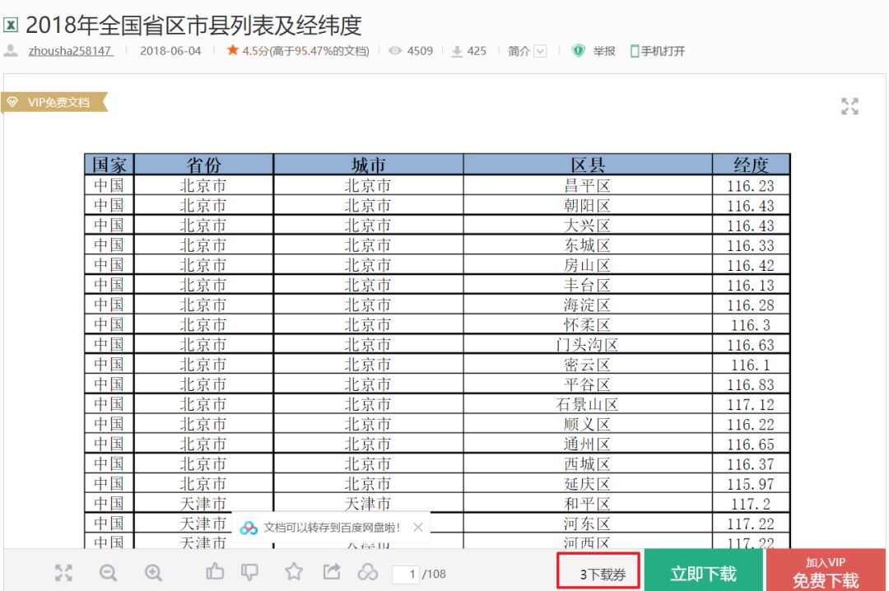Viewport: 889px width, 591px height.
Task: Open author zhousha258147 profile
Action: pyautogui.click(x=70, y=51)
